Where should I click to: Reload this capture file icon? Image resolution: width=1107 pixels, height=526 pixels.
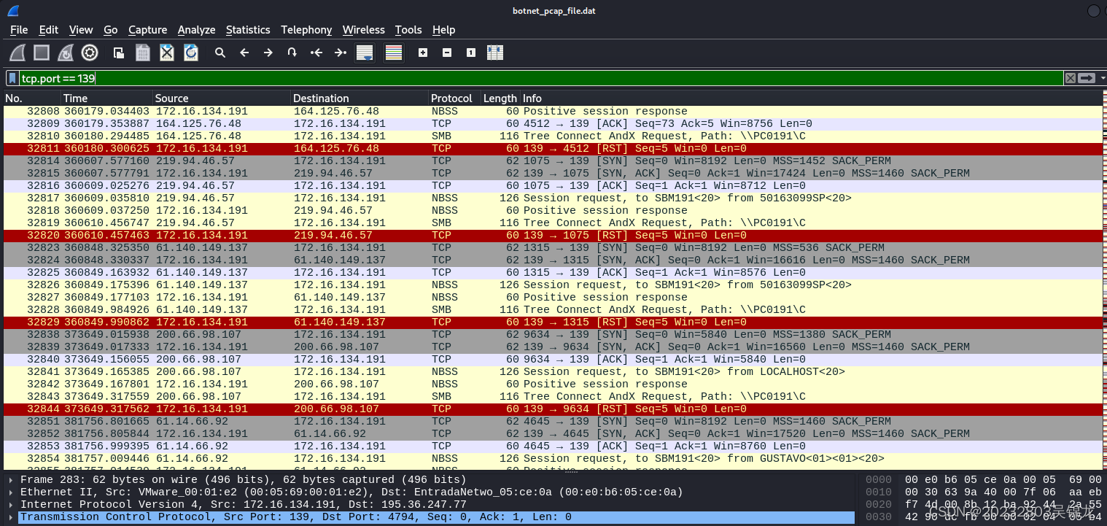pyautogui.click(x=191, y=53)
